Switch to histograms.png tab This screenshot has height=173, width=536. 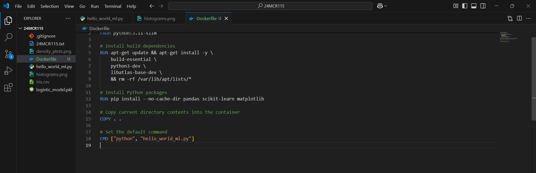(159, 18)
